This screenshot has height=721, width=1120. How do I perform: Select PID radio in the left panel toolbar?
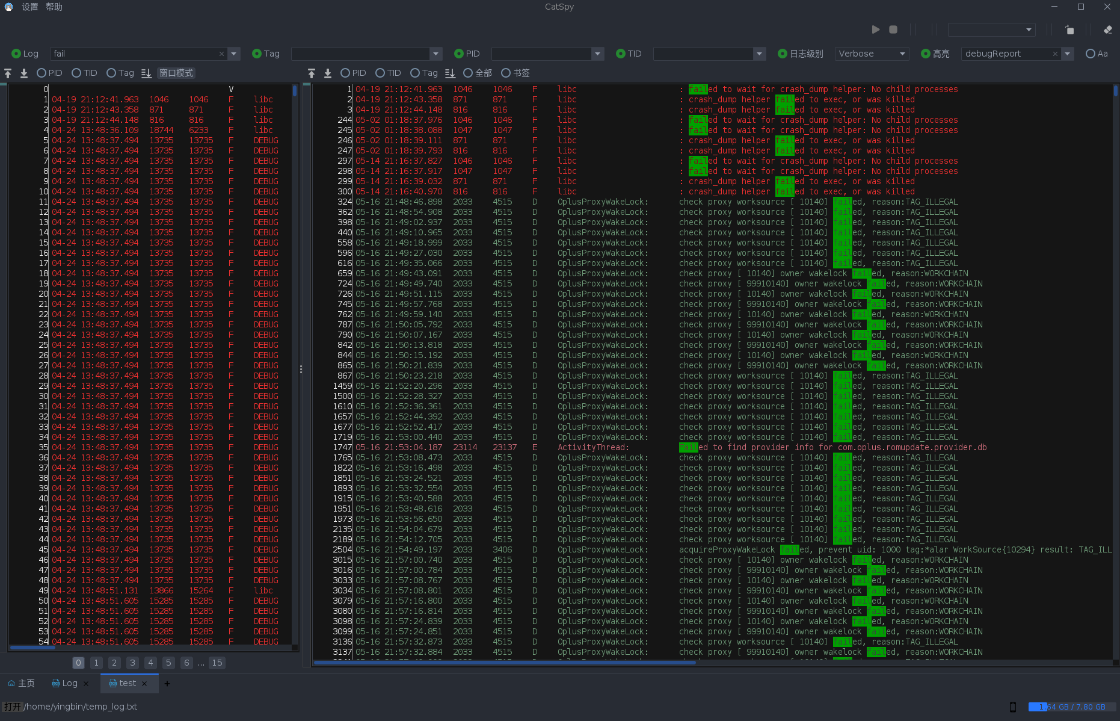[49, 73]
